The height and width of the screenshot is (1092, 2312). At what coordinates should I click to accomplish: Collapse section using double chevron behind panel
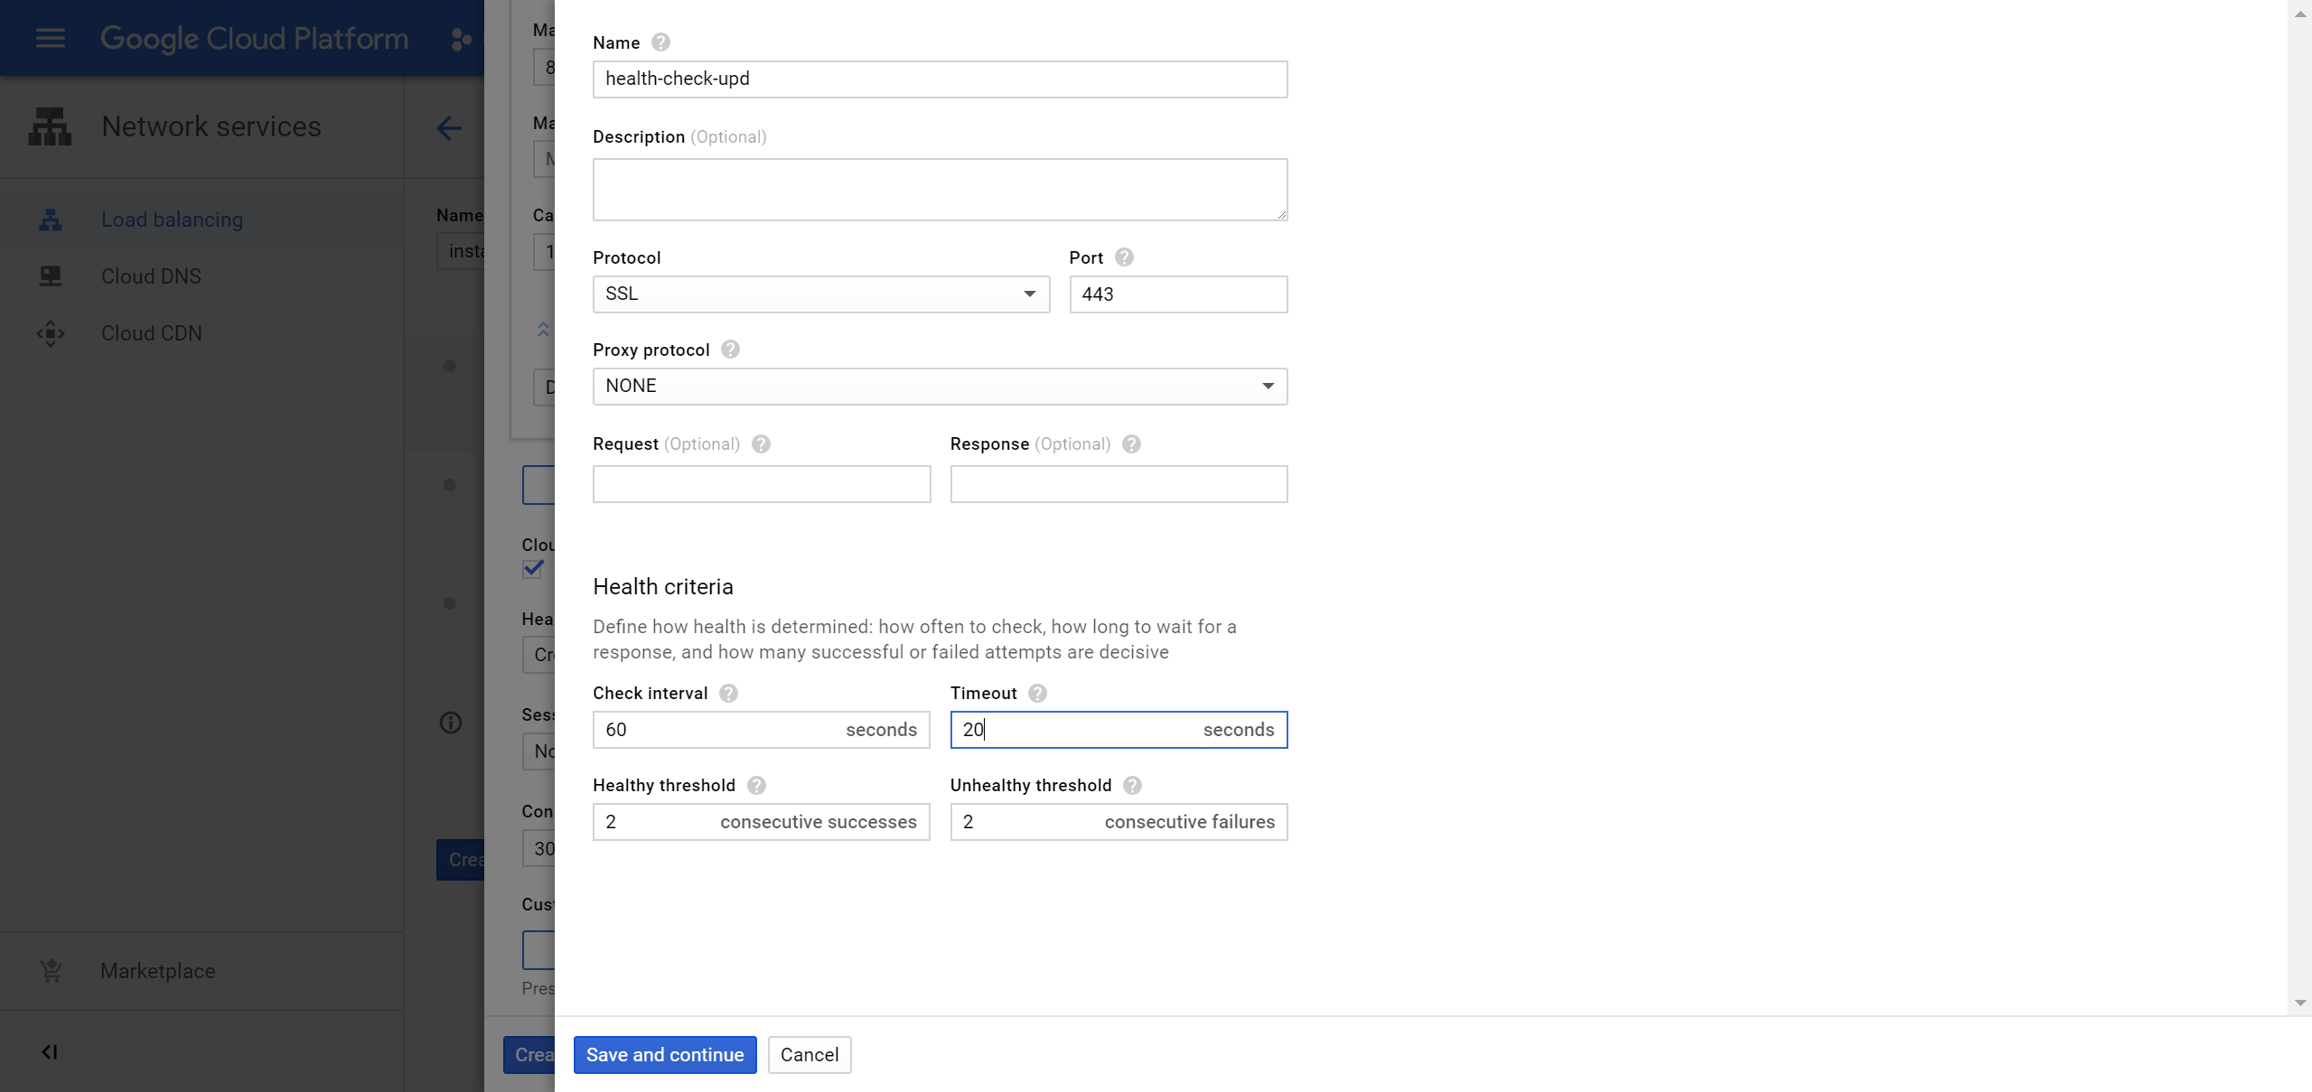tap(543, 330)
